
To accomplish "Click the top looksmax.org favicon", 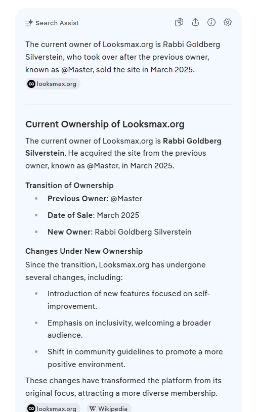I will click(x=31, y=84).
